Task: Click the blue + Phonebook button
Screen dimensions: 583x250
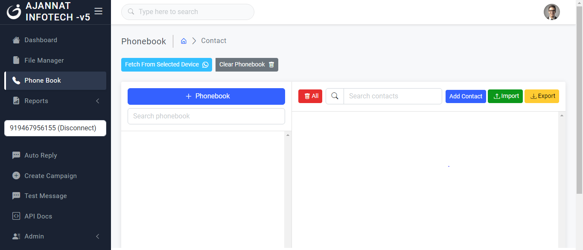Action: (206, 96)
